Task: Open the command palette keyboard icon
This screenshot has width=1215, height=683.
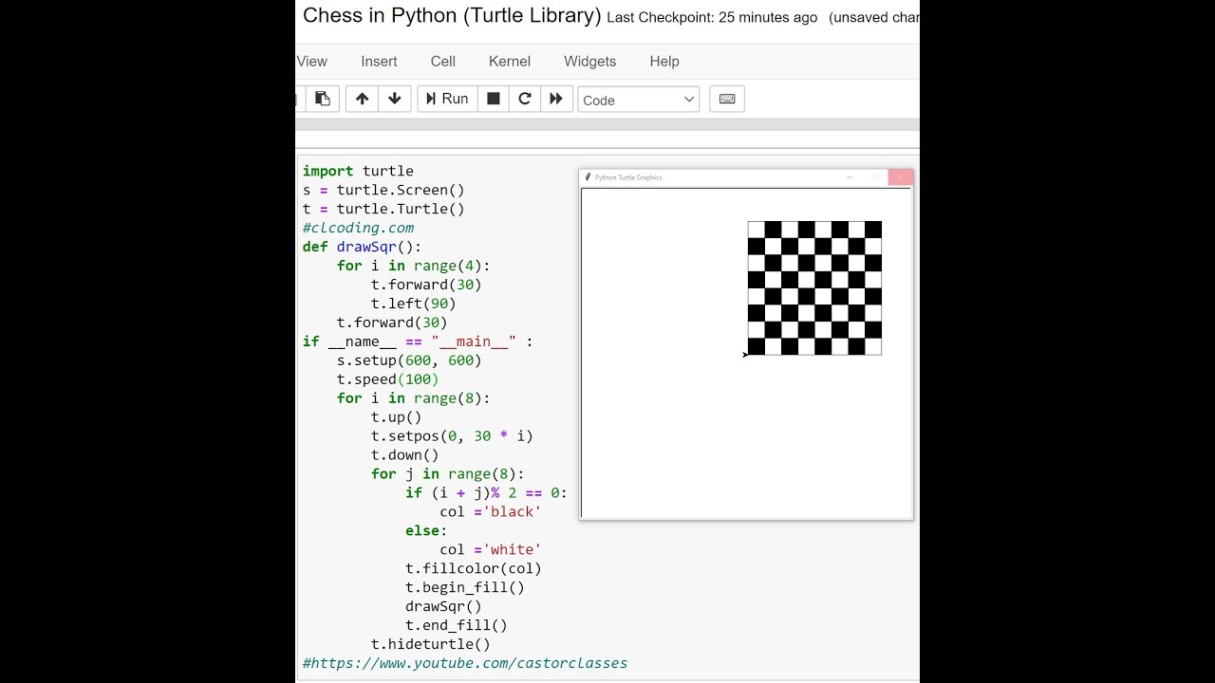Action: click(x=727, y=99)
